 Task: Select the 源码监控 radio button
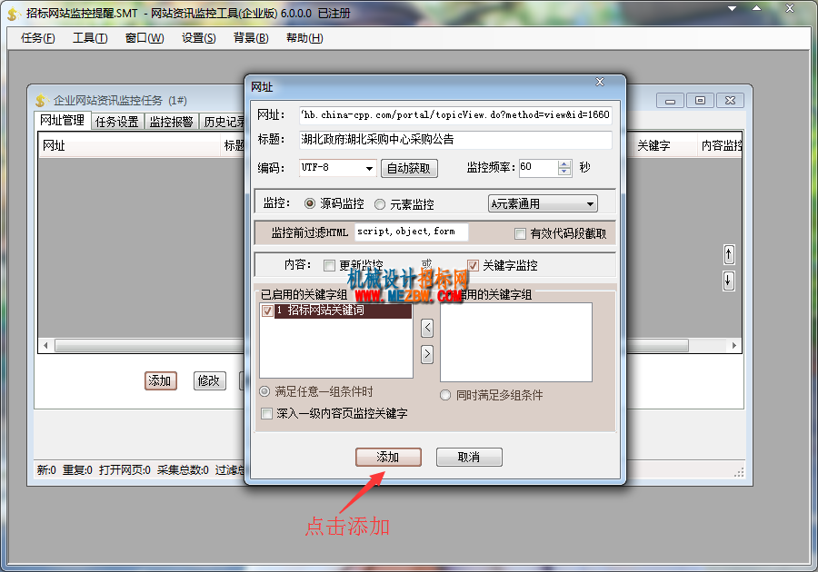coord(310,203)
